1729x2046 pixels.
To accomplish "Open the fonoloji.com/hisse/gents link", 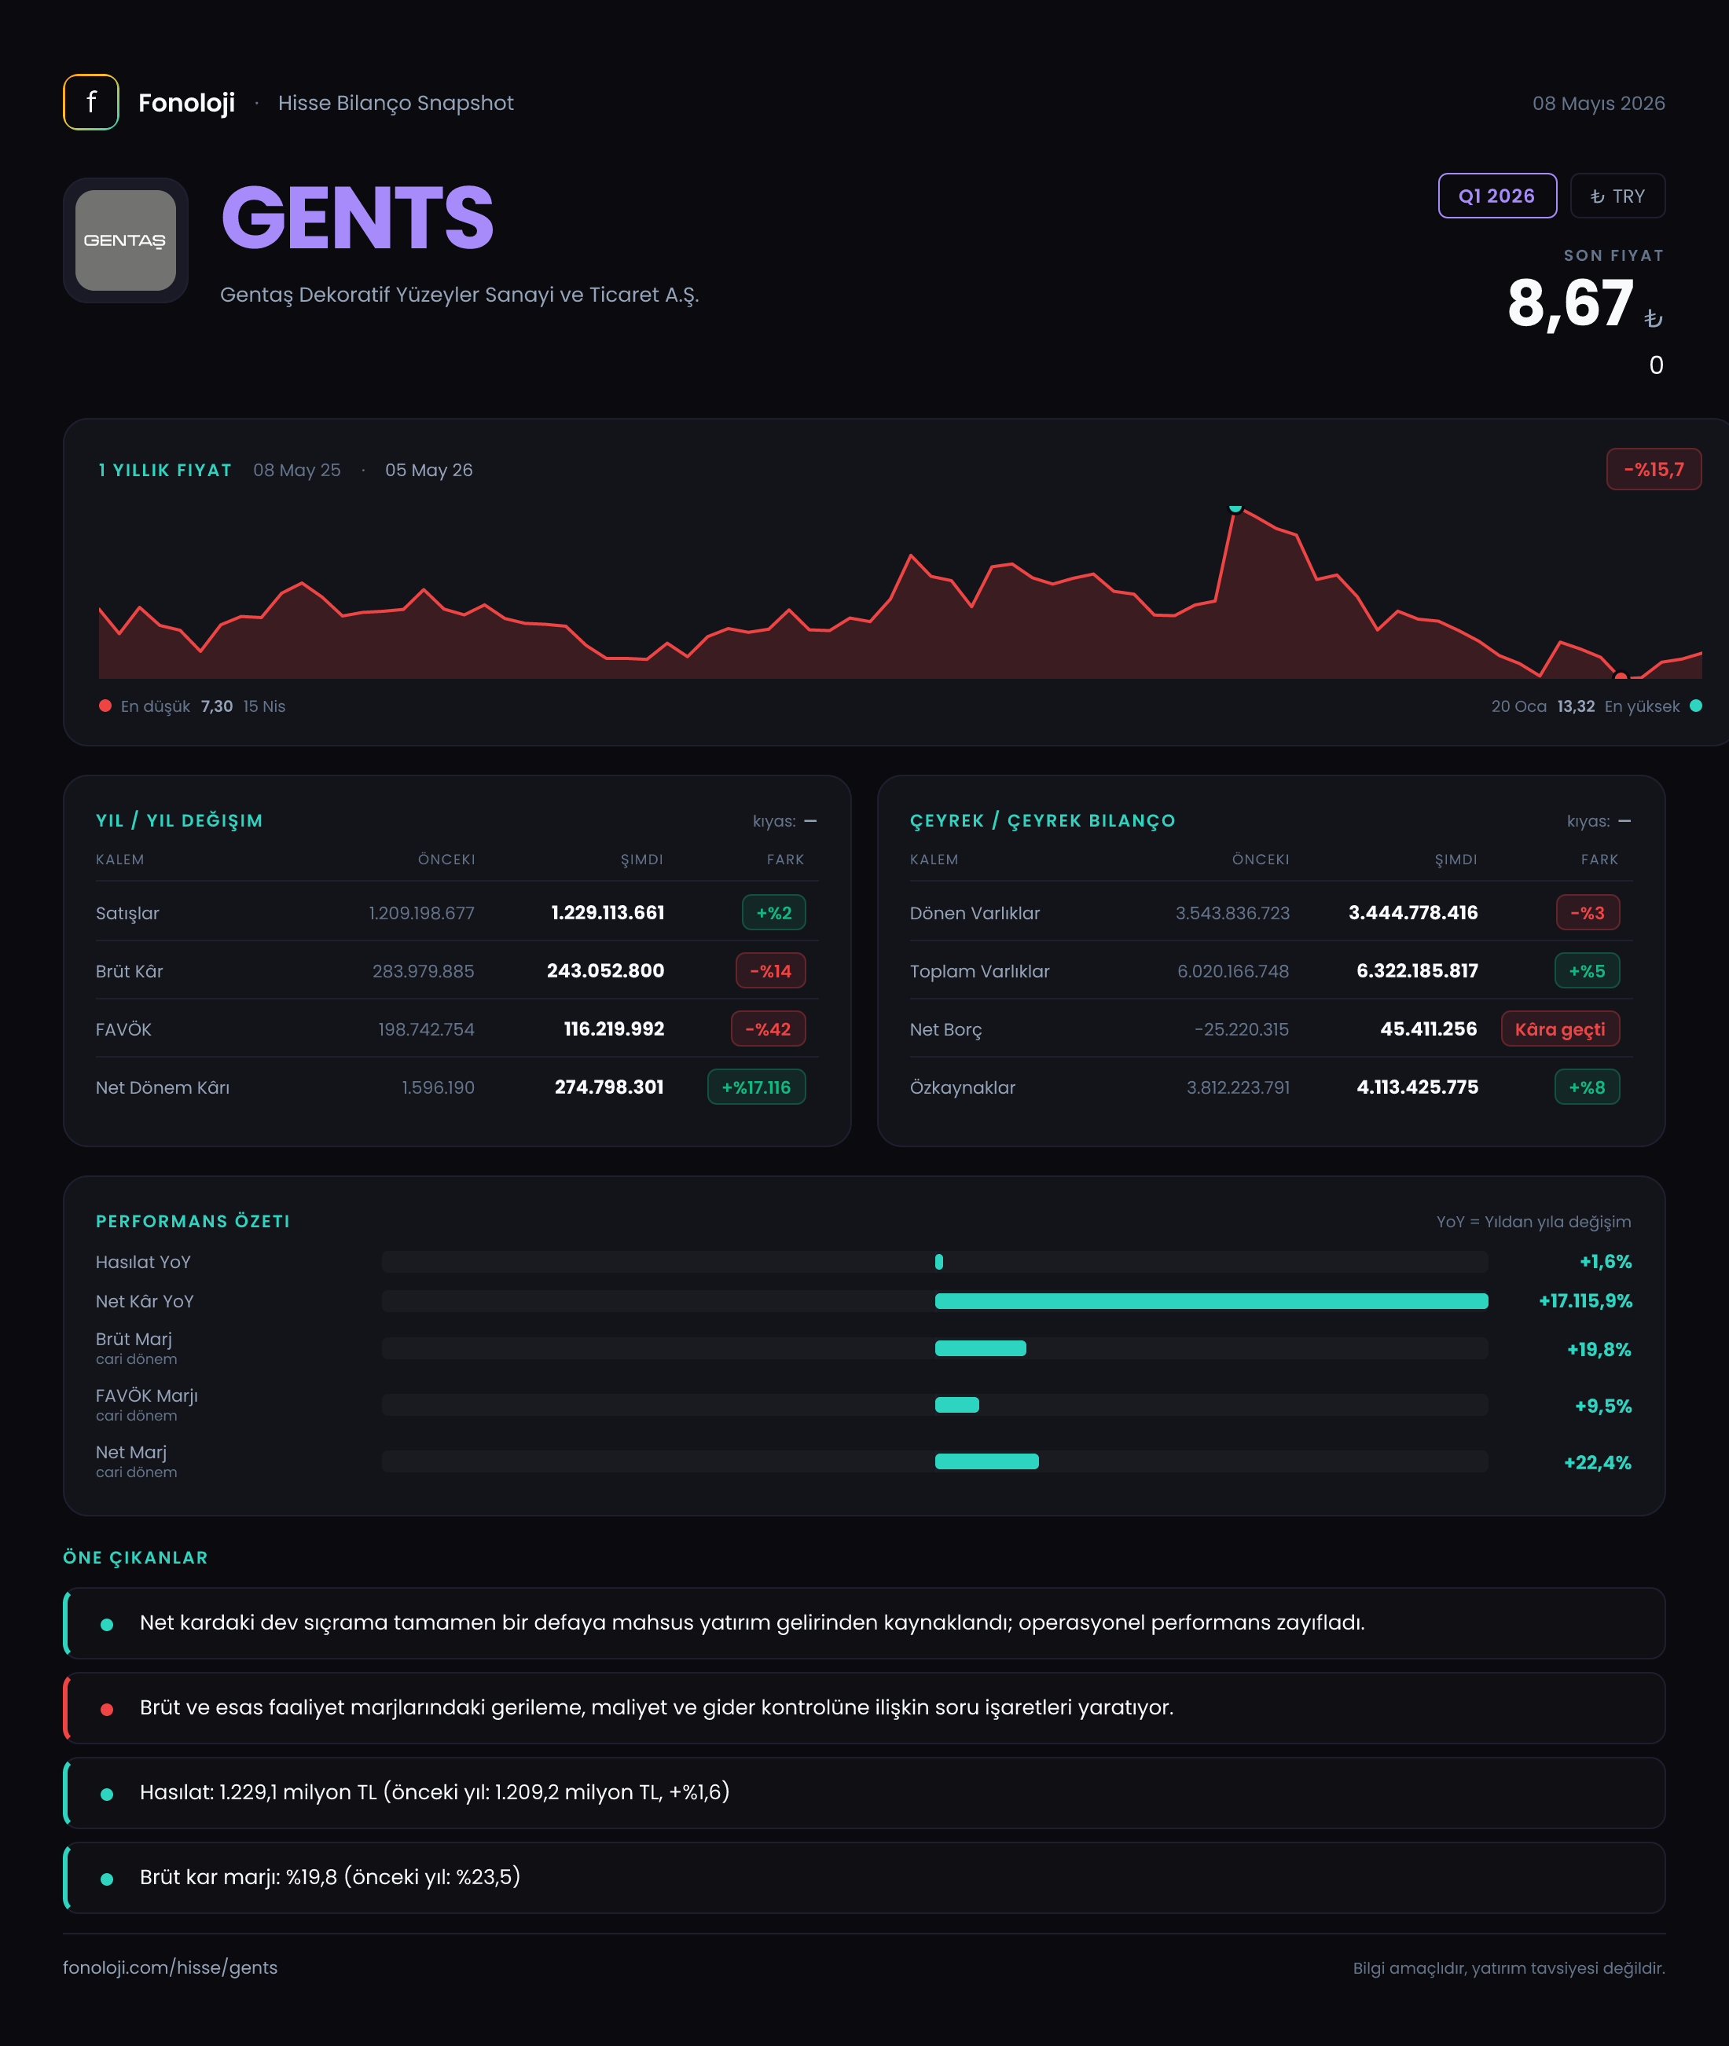I will [x=171, y=1967].
